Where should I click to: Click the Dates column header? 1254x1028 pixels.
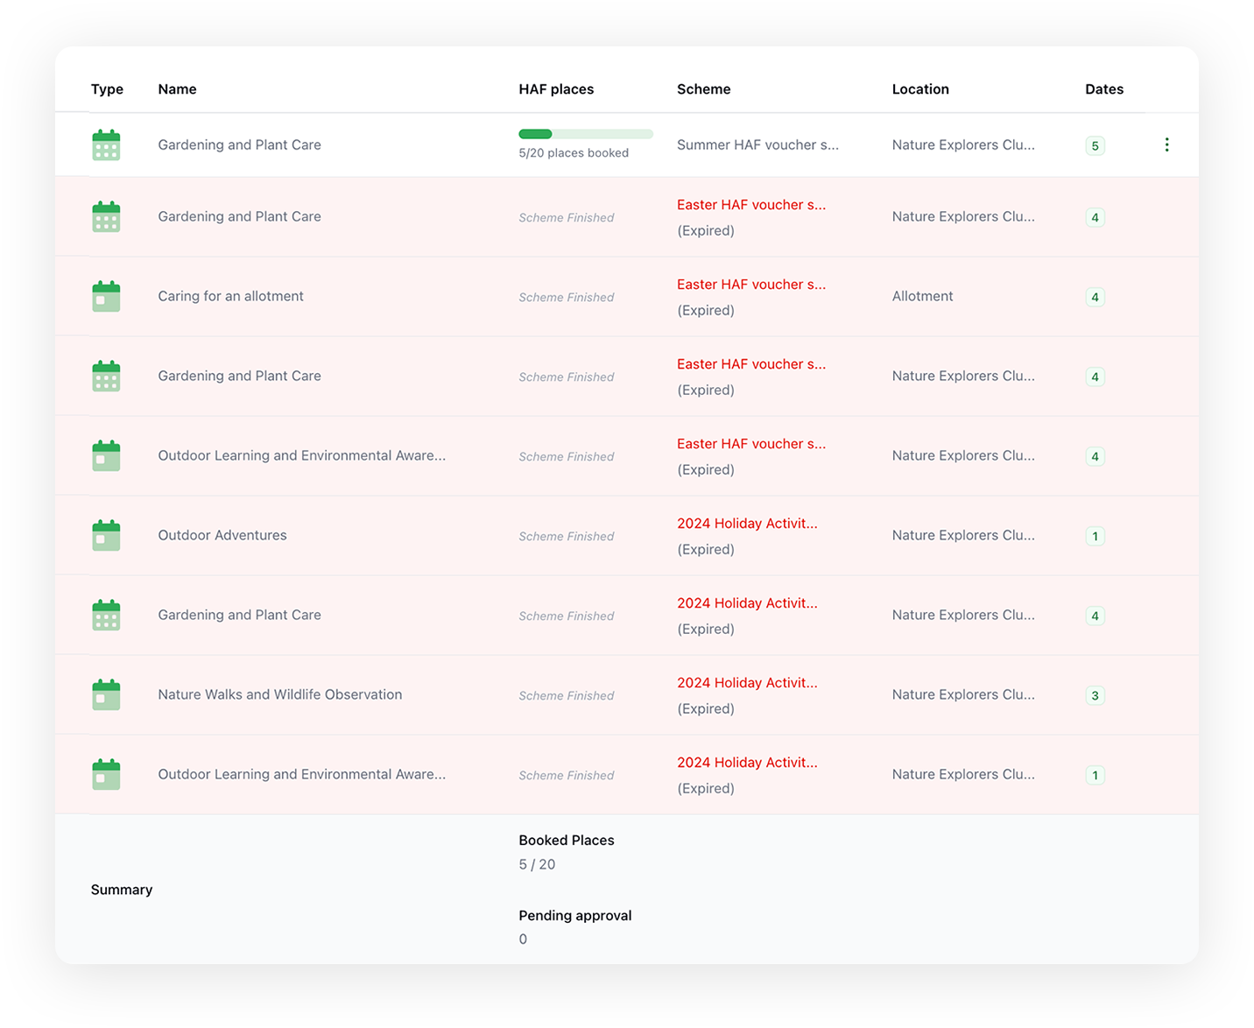click(x=1104, y=89)
